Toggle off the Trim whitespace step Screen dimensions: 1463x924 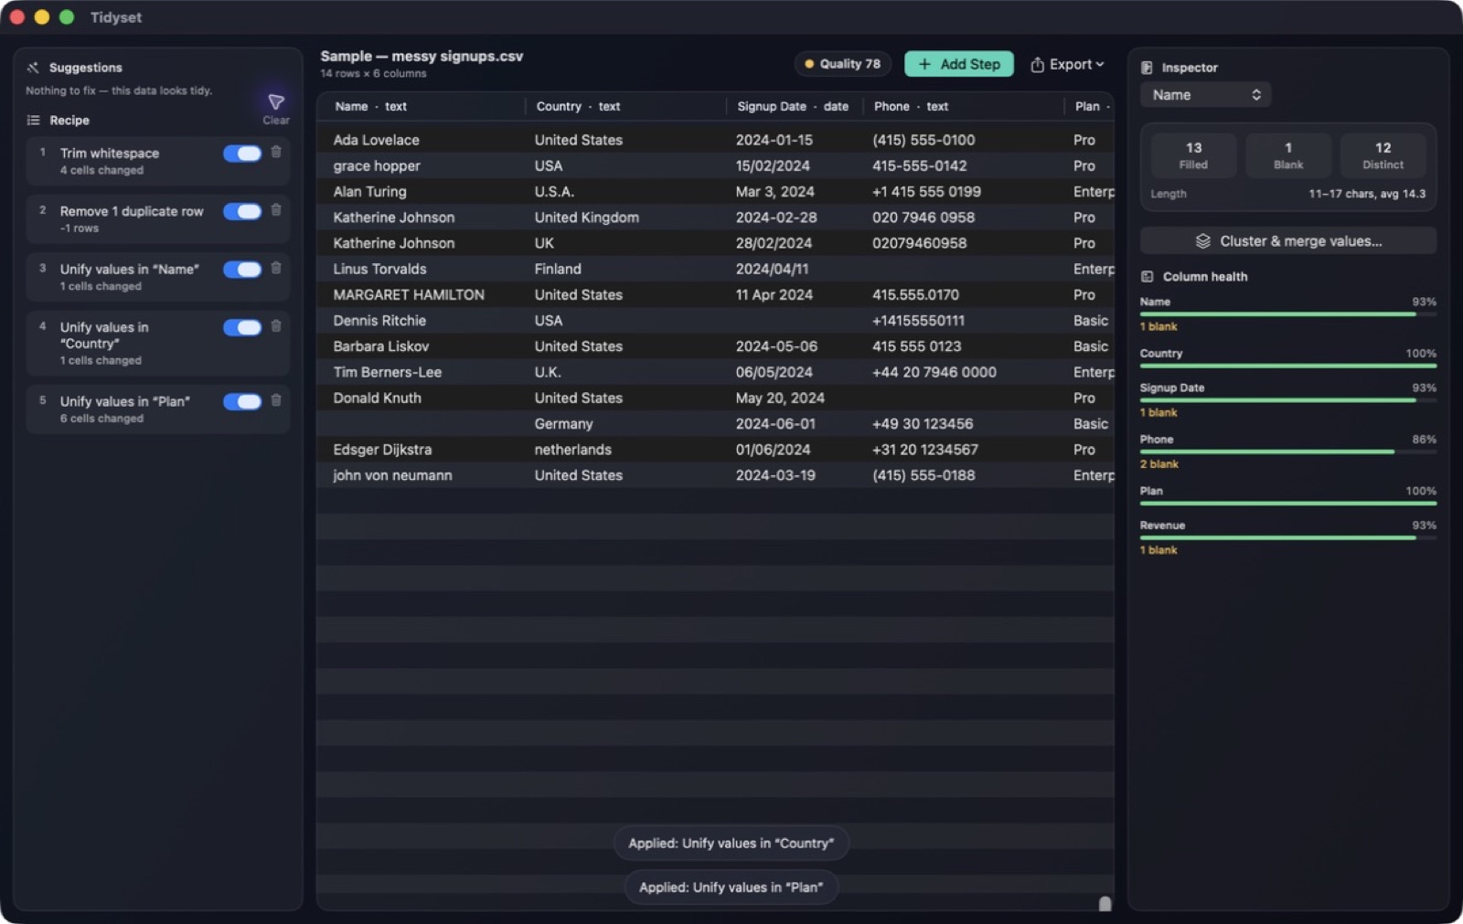242,154
